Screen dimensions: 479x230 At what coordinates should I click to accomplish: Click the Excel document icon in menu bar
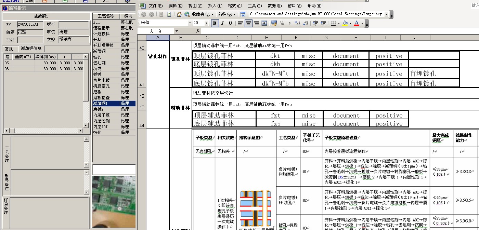[x=142, y=6]
